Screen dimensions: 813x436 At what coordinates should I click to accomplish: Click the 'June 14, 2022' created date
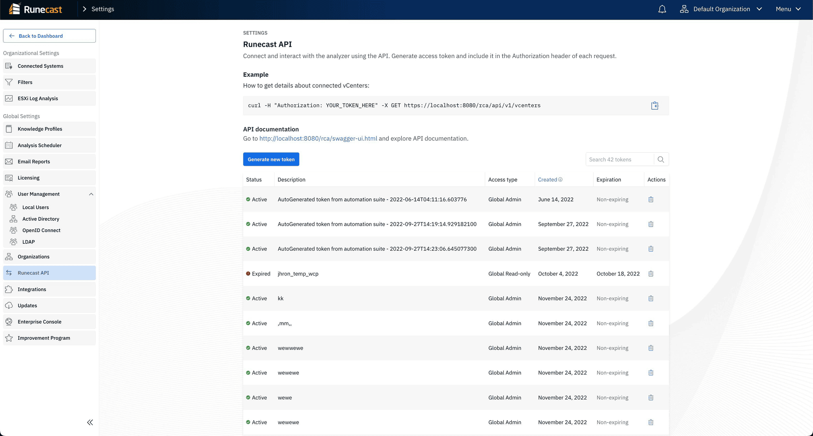point(556,200)
